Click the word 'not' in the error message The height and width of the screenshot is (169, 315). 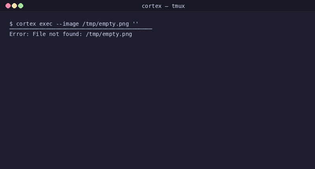[54, 34]
